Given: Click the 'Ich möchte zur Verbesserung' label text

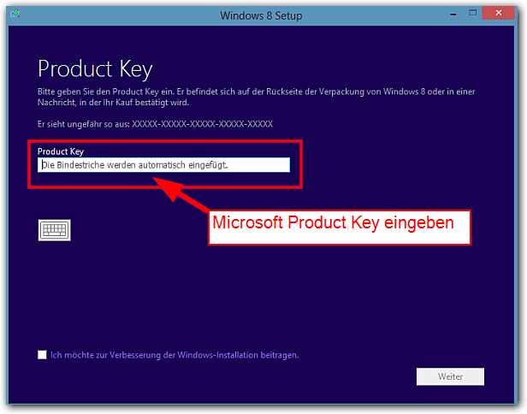Looking at the screenshot, I should pos(175,355).
